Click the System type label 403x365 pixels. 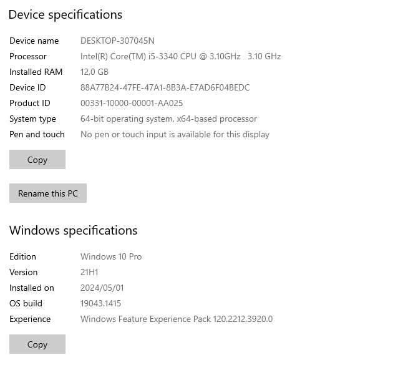coord(32,119)
